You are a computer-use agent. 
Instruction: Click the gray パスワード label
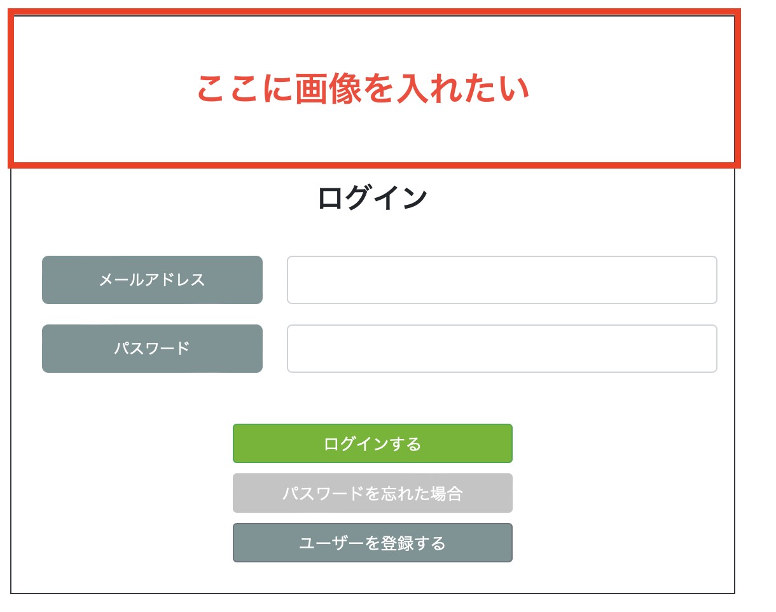(x=152, y=349)
